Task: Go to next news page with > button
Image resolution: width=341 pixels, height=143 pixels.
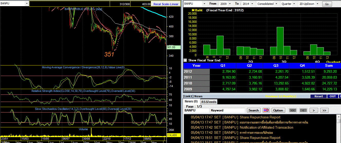Action: click(x=314, y=110)
